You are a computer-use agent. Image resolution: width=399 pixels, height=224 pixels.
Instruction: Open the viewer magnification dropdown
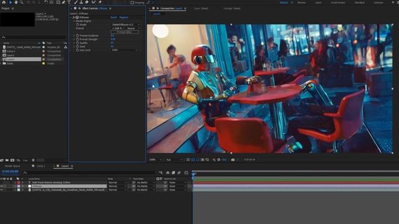(156, 160)
